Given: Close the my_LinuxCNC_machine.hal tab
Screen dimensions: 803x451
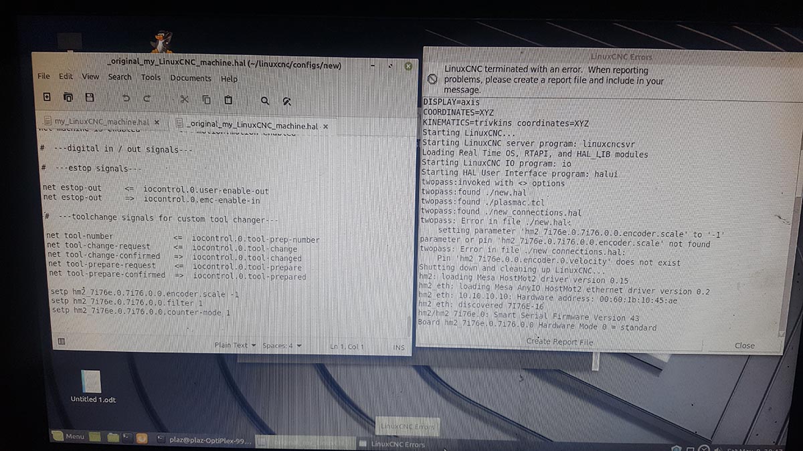Looking at the screenshot, I should pyautogui.click(x=157, y=122).
